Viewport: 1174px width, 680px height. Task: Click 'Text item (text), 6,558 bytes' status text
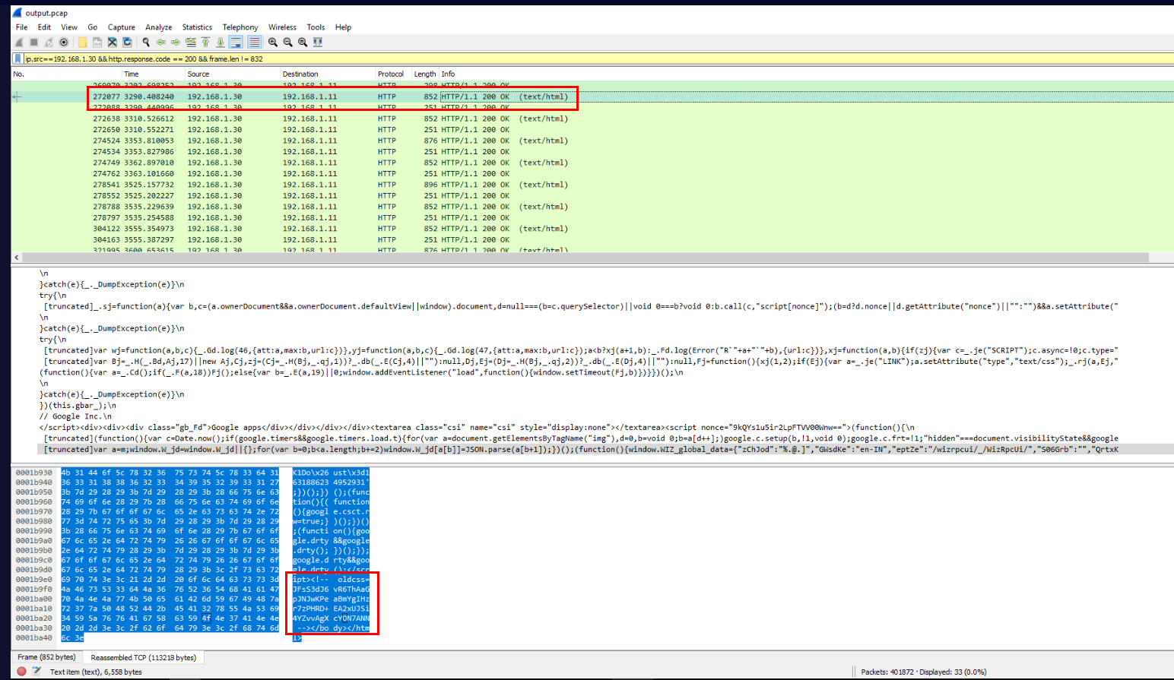pos(96,672)
